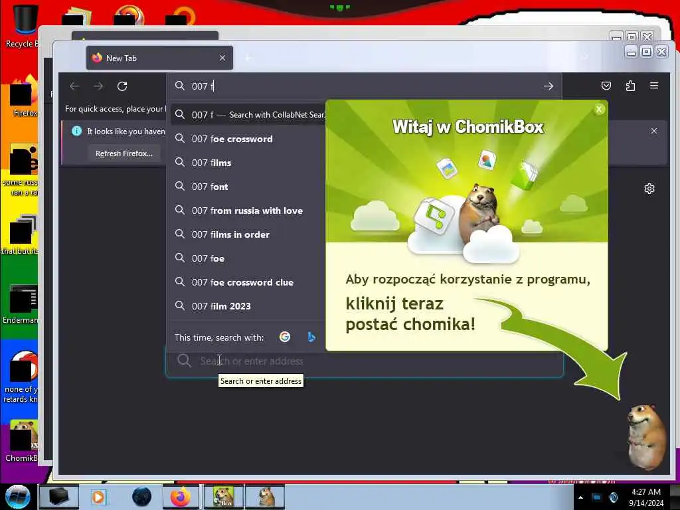Open Windows Media Player taskbar icon

coord(98,497)
